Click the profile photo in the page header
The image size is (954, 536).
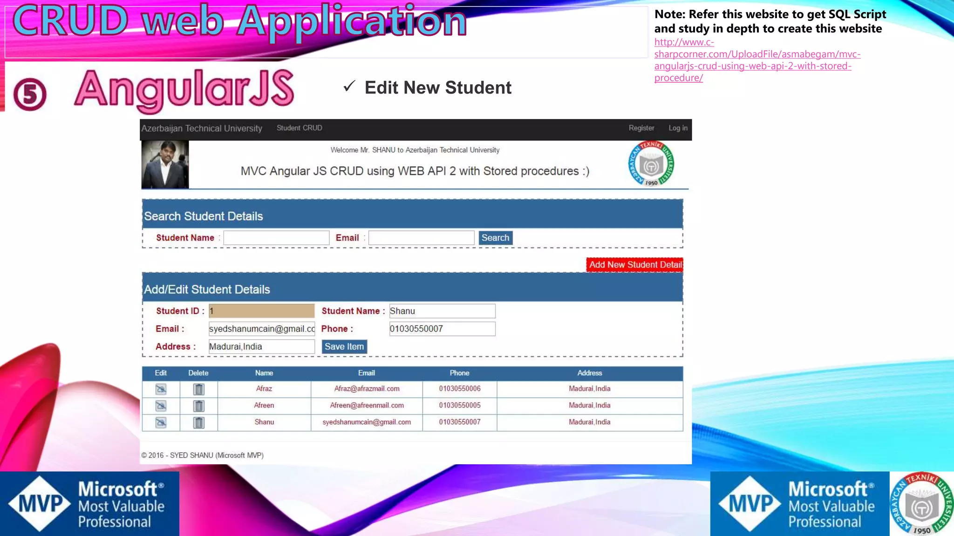click(x=165, y=165)
